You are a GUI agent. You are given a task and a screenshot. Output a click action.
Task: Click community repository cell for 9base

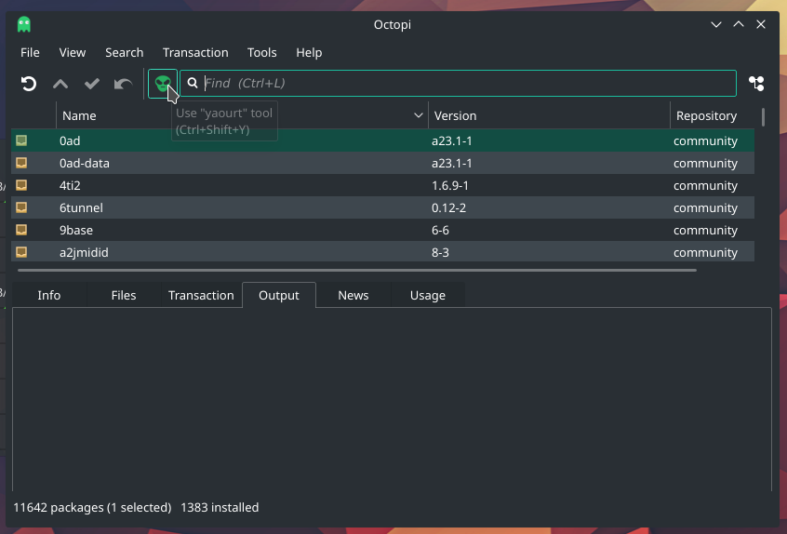tap(705, 231)
